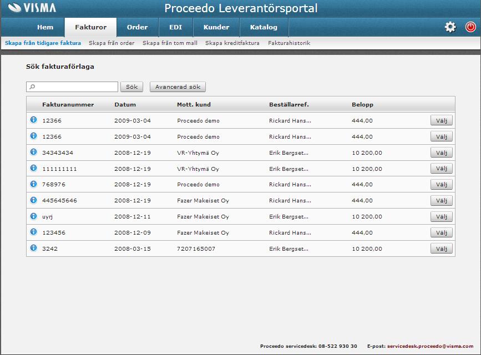
Task: Open Avancerad sök
Action: click(178, 87)
